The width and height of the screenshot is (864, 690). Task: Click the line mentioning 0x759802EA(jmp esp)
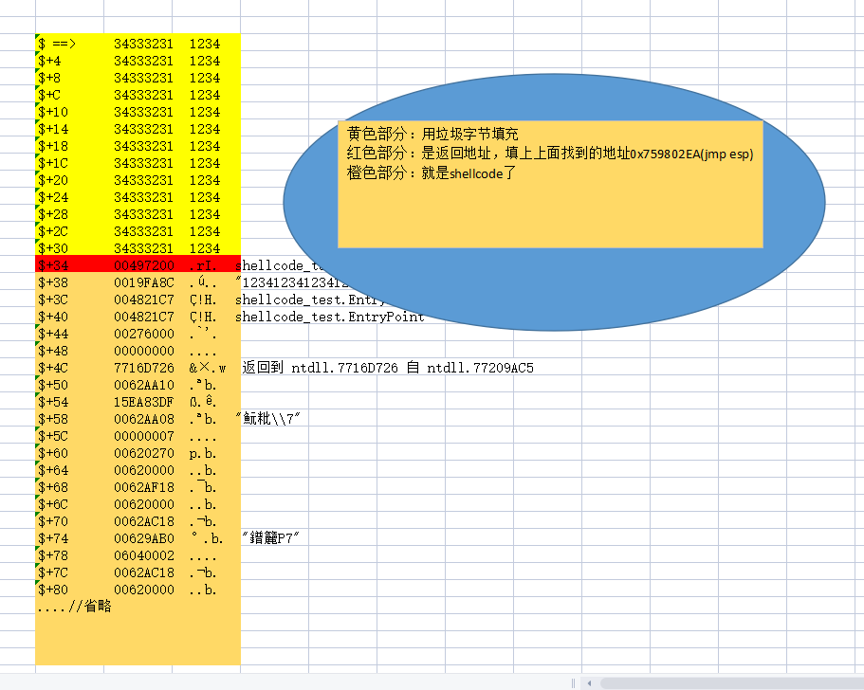point(550,154)
